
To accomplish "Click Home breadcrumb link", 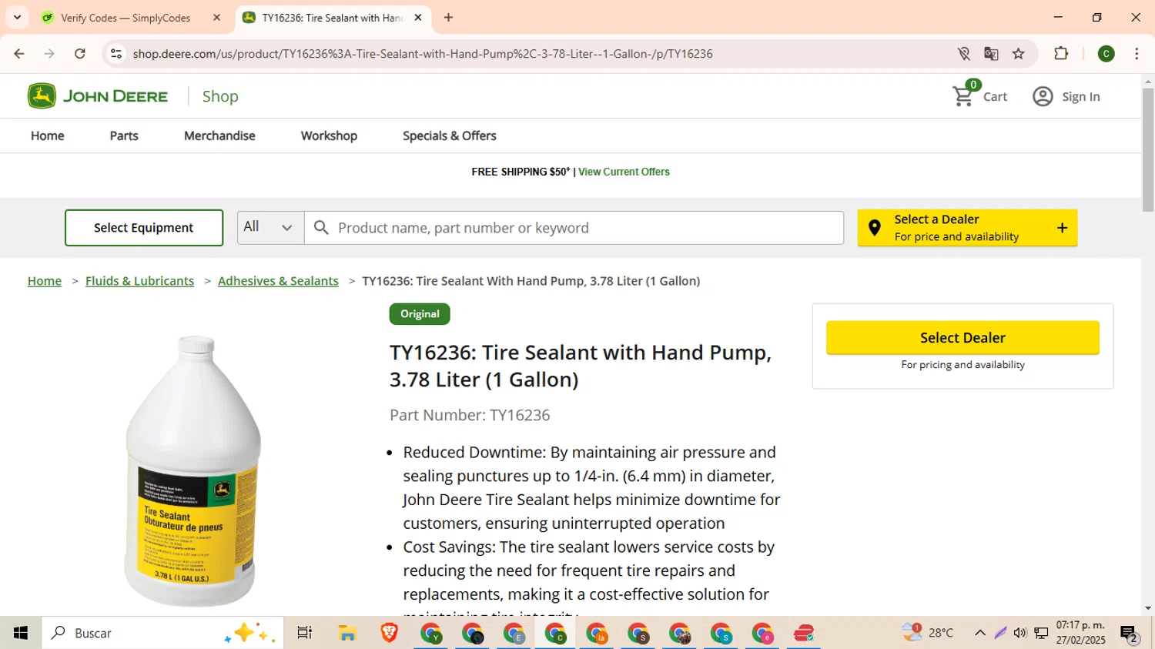I will coord(45,281).
